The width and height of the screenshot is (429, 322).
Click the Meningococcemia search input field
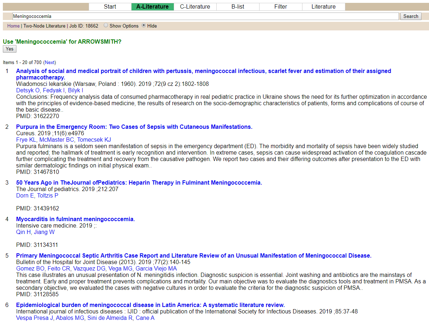pyautogui.click(x=205, y=16)
